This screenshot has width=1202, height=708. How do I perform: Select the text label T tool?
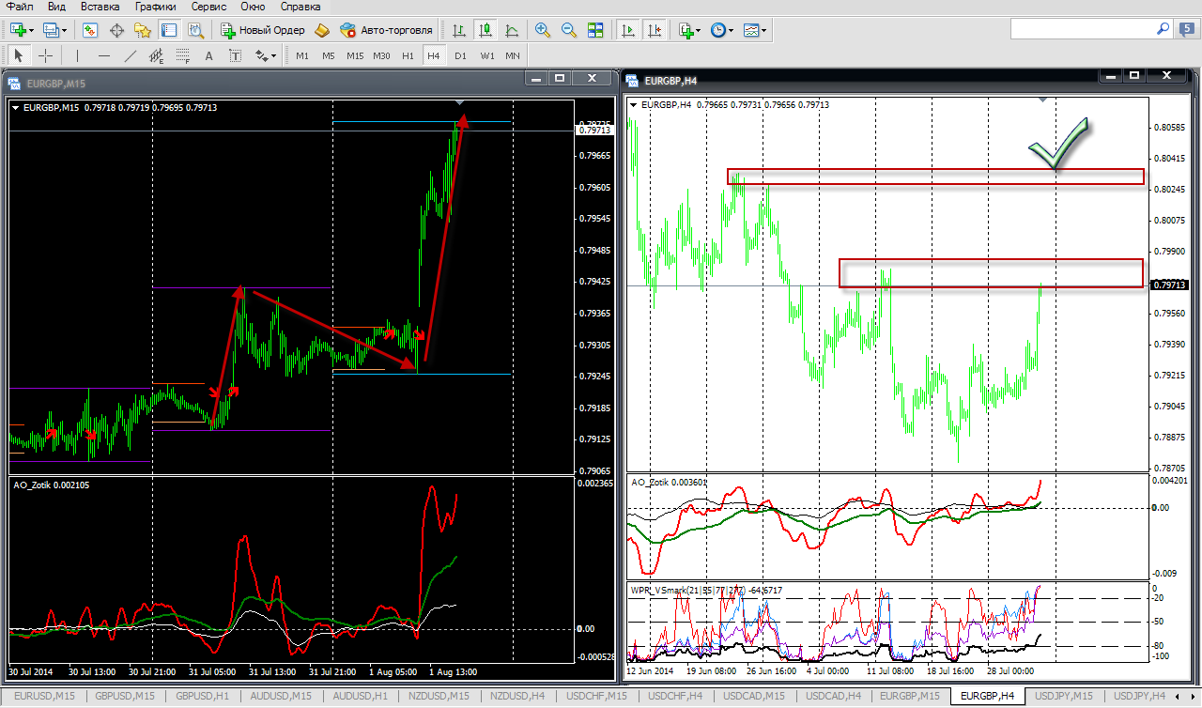click(x=236, y=55)
